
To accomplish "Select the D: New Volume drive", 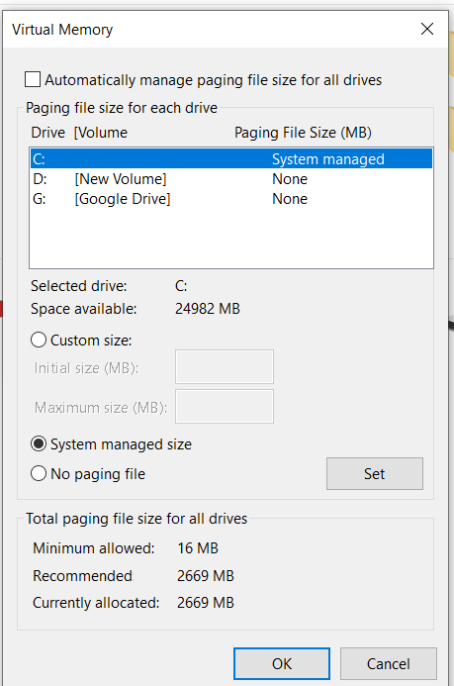I will (x=231, y=179).
